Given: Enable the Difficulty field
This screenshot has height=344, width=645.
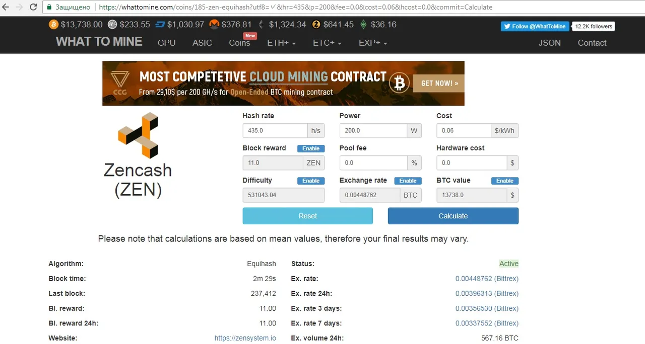Looking at the screenshot, I should tap(311, 181).
